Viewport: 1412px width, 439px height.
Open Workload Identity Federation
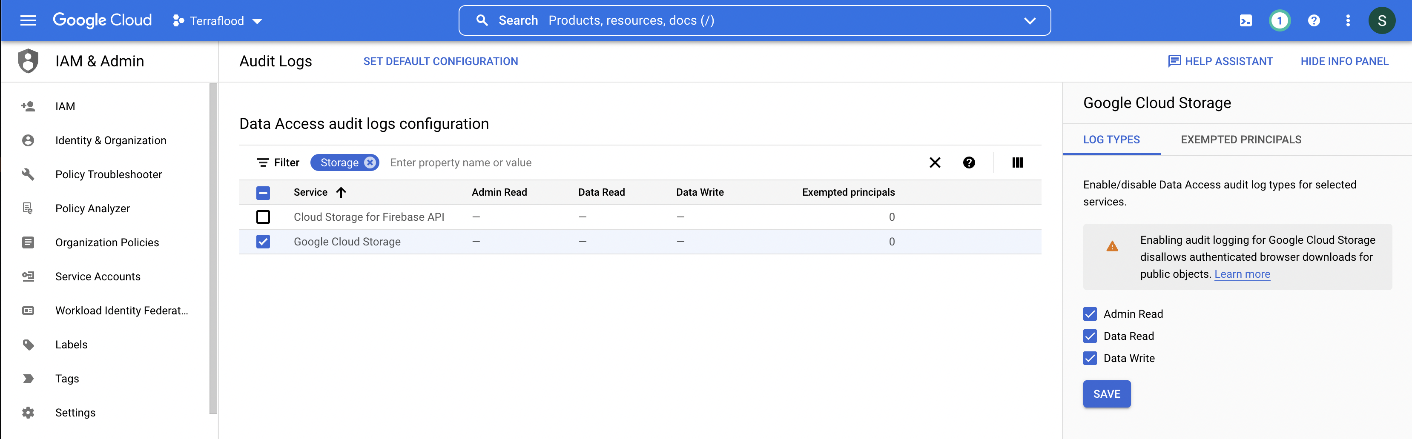click(x=122, y=311)
